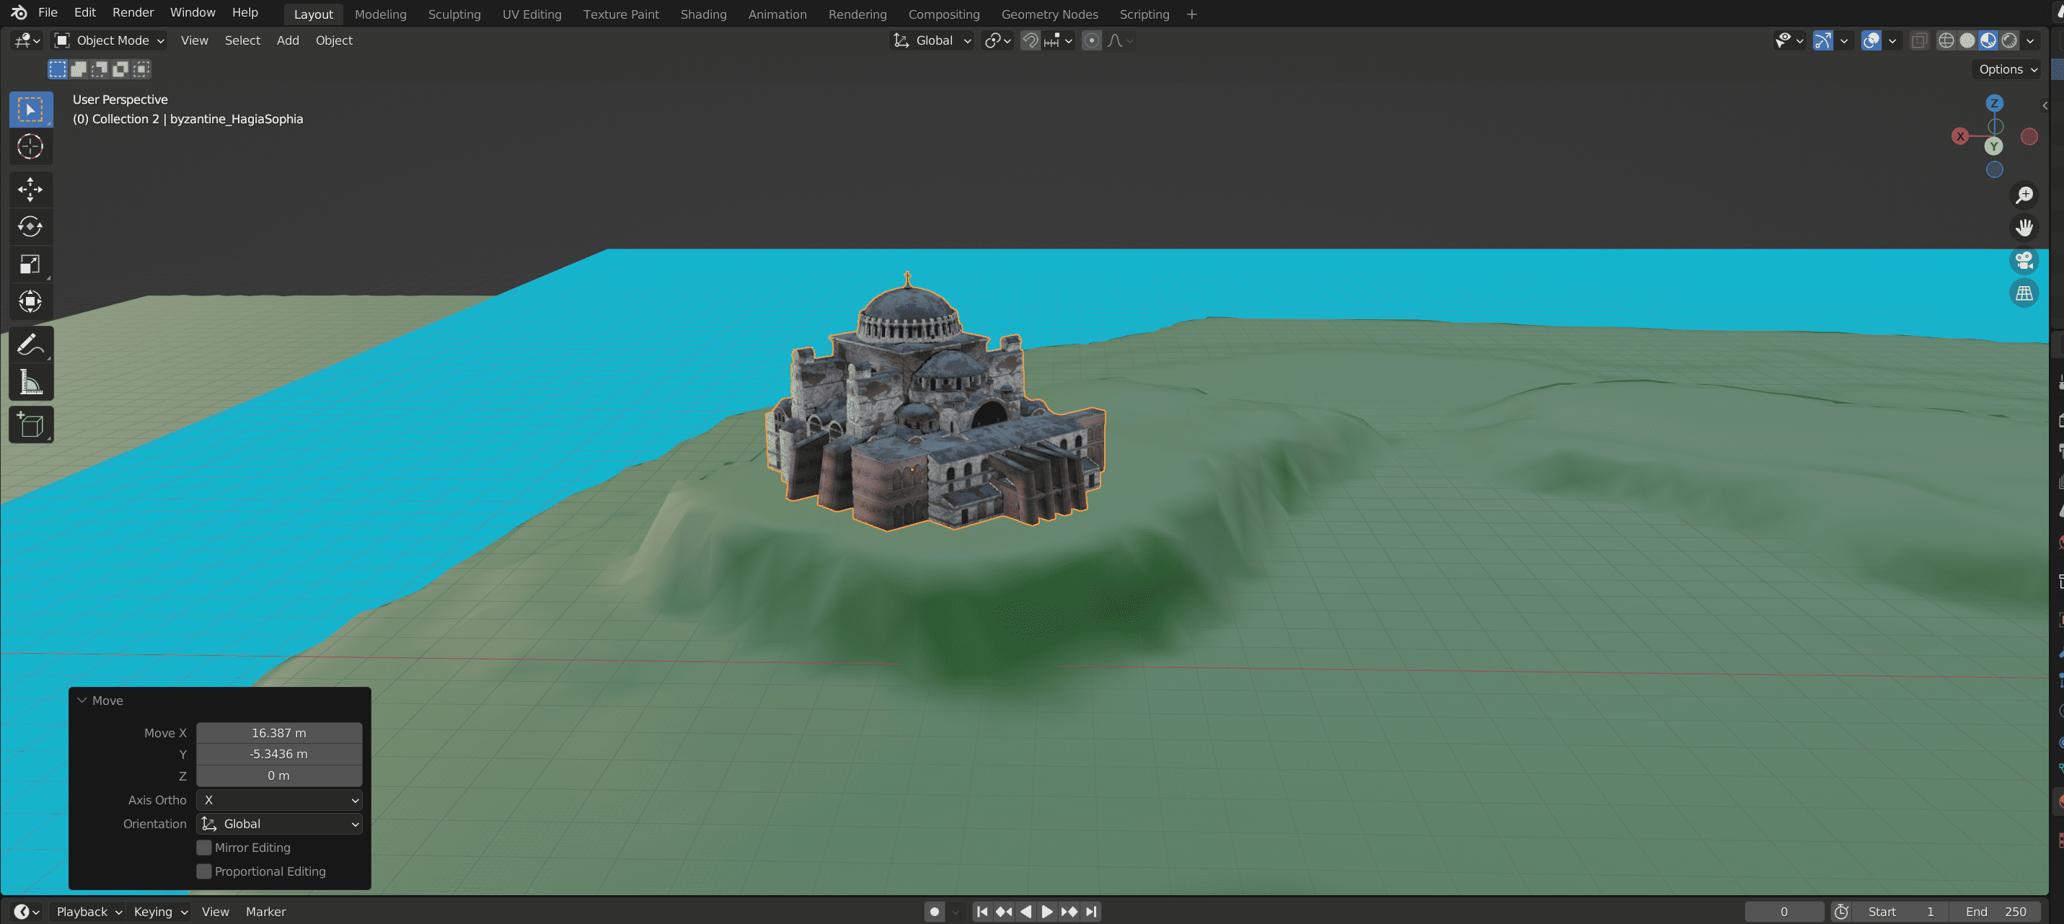Play animation in reverse
The image size is (2064, 924).
(x=1025, y=912)
